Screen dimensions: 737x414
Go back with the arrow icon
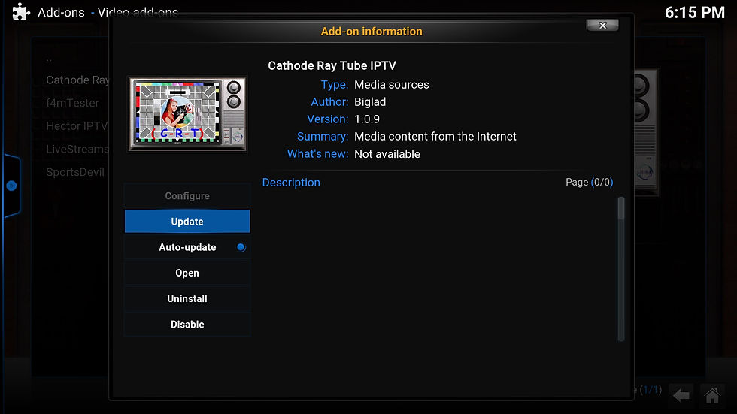tap(681, 395)
